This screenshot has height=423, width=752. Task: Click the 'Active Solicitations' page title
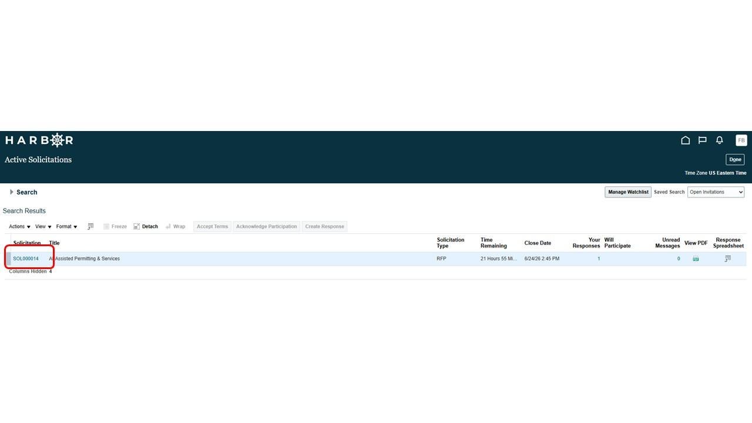(x=38, y=159)
